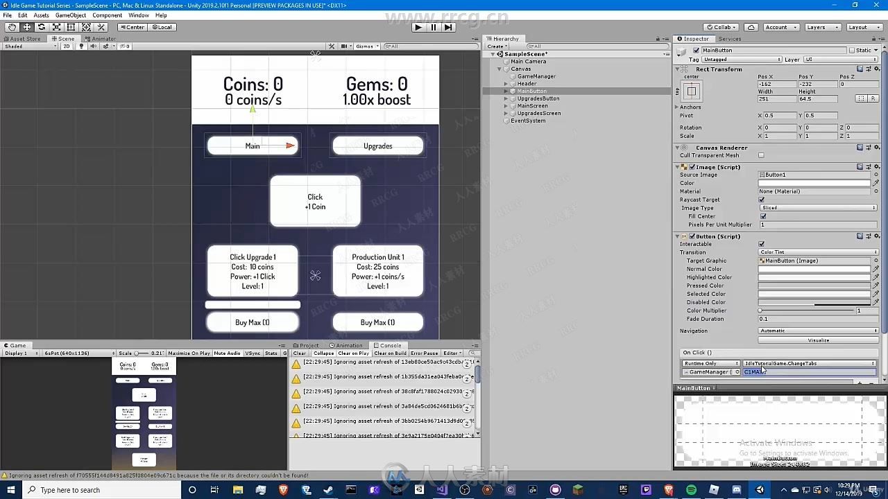Click the Play button

point(418,27)
